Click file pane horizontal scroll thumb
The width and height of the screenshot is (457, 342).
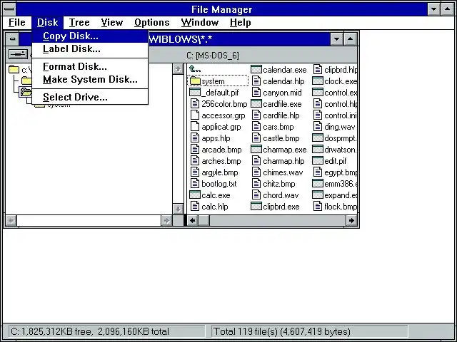[204, 220]
